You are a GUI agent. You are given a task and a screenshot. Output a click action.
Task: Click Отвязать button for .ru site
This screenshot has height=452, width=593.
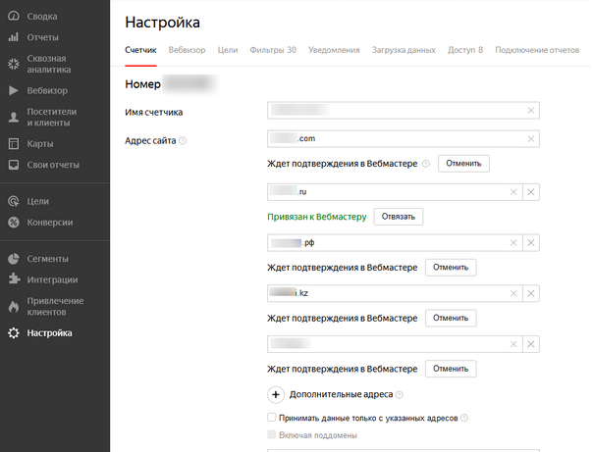pyautogui.click(x=398, y=216)
